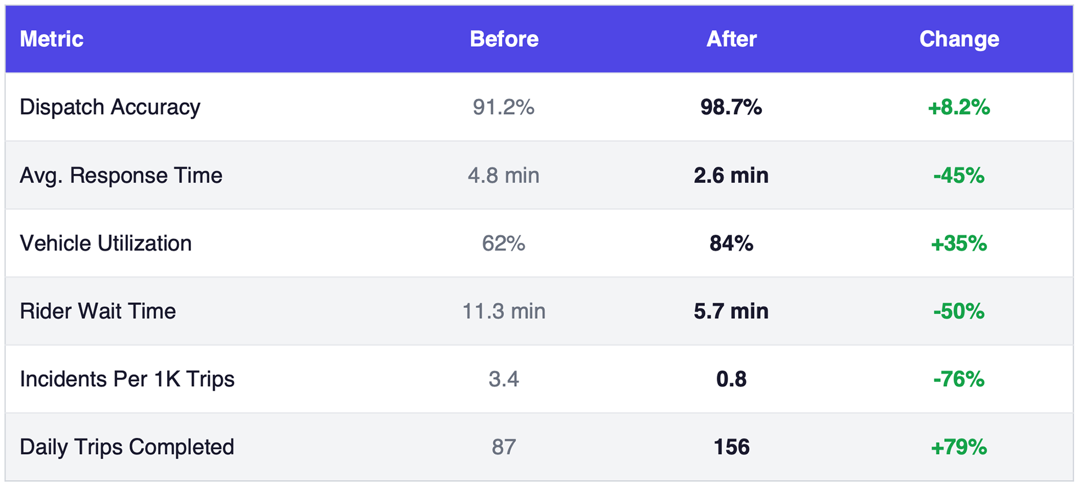Image resolution: width=1081 pixels, height=489 pixels.
Task: Select Daily Trips Completed row label
Action: (x=127, y=447)
